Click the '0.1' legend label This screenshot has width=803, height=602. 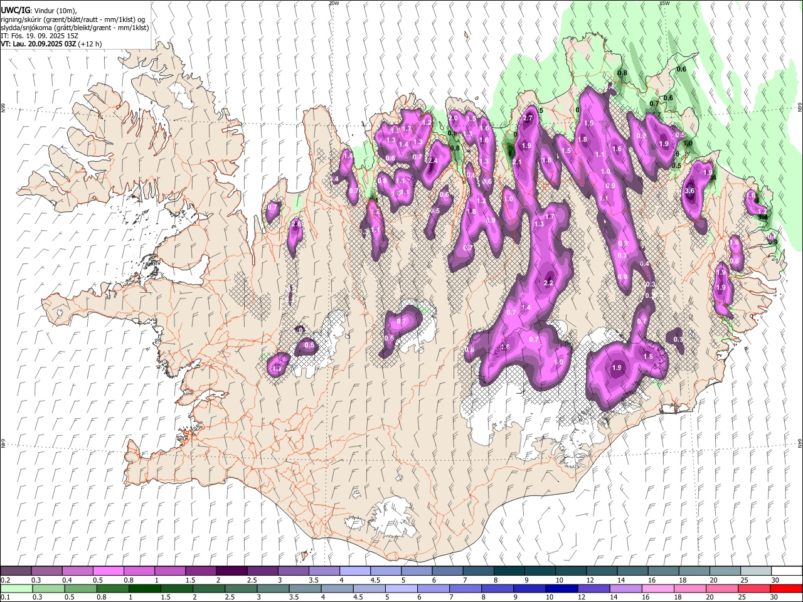pyautogui.click(x=5, y=598)
